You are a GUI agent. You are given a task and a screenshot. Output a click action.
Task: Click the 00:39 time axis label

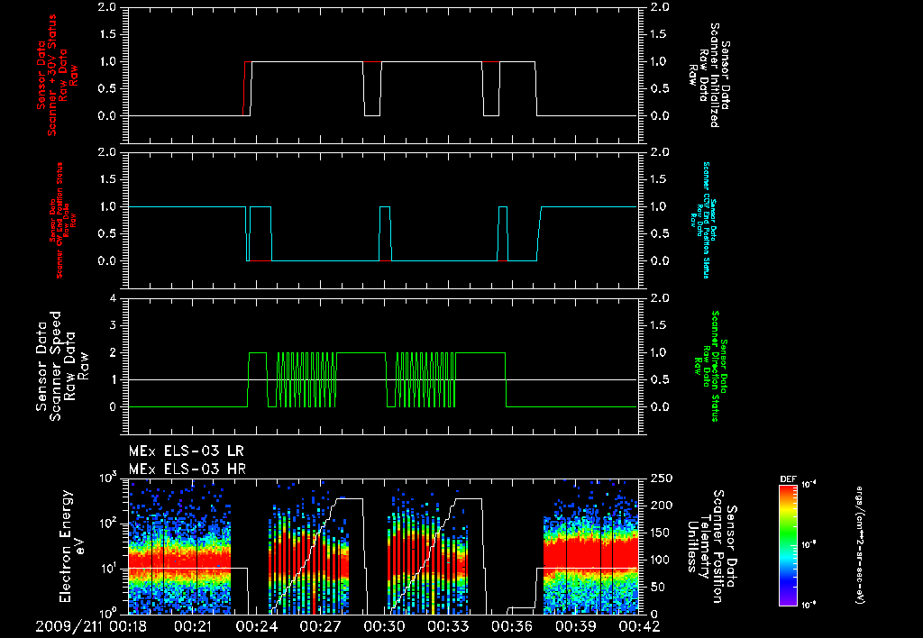pyautogui.click(x=576, y=626)
